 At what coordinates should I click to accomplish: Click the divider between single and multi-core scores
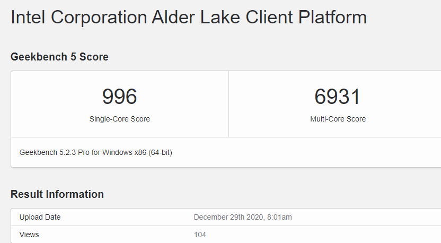(228, 104)
